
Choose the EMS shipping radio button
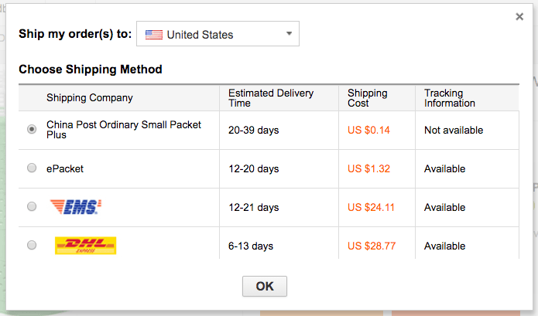coord(32,207)
